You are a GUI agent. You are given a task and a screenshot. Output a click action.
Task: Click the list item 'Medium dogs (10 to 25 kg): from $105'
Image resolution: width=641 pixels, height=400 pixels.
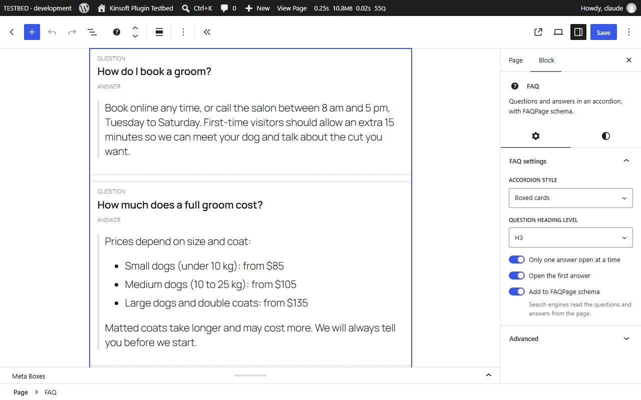[x=211, y=284]
